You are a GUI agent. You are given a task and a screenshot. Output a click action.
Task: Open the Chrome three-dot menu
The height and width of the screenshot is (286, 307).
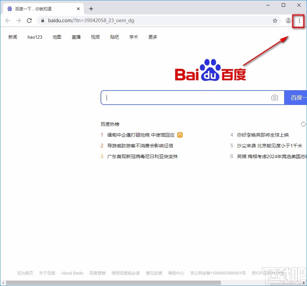coord(299,21)
